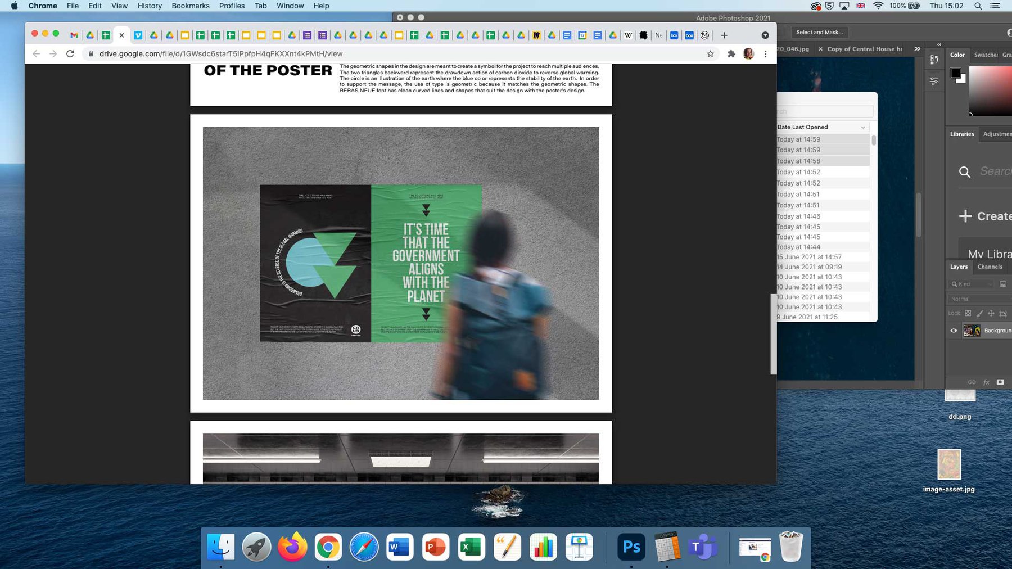Open dd.png on the desktop

[x=960, y=405]
